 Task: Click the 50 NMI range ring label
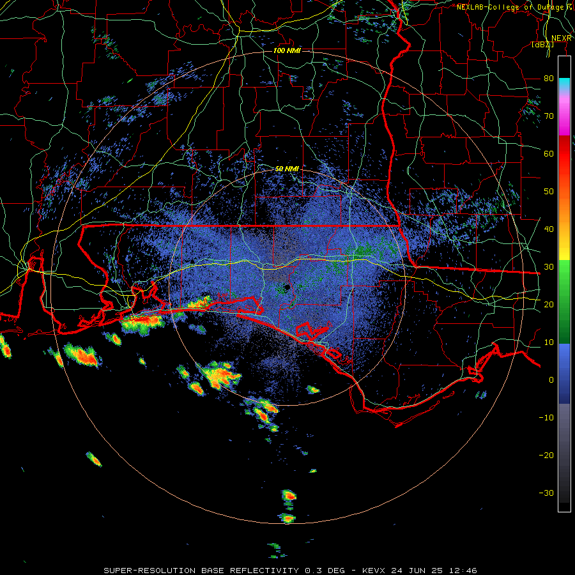coord(287,169)
